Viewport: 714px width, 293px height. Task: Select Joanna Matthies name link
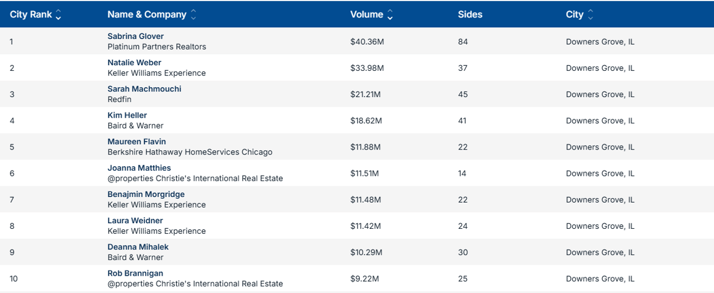point(139,168)
